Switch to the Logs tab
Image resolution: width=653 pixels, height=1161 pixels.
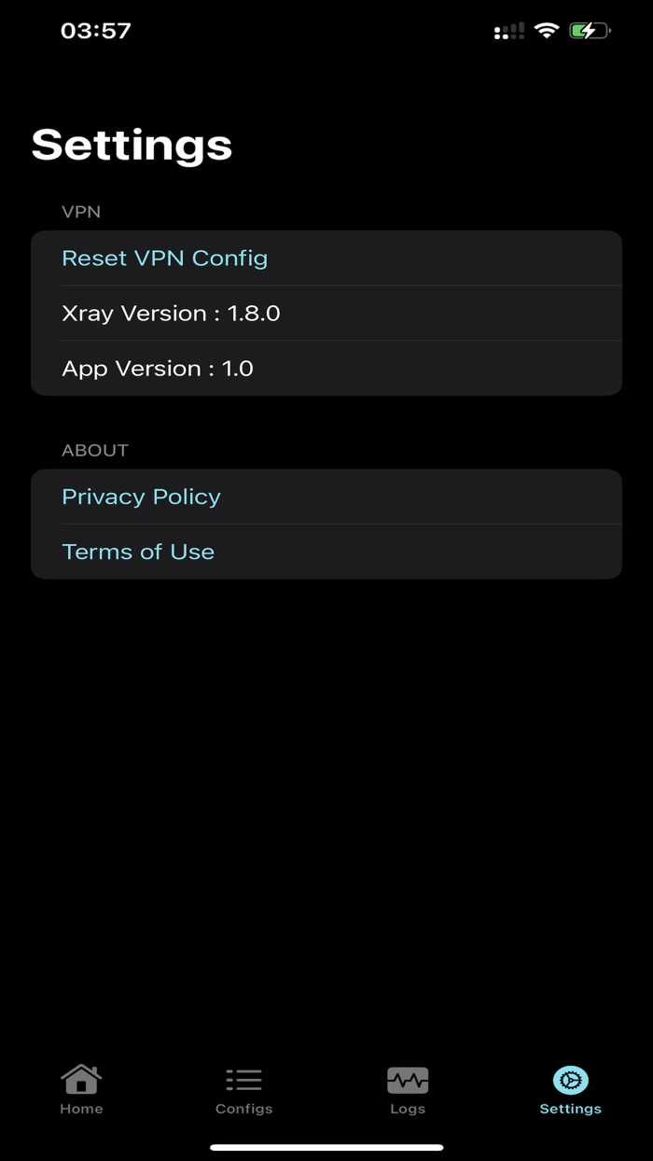pyautogui.click(x=407, y=1090)
